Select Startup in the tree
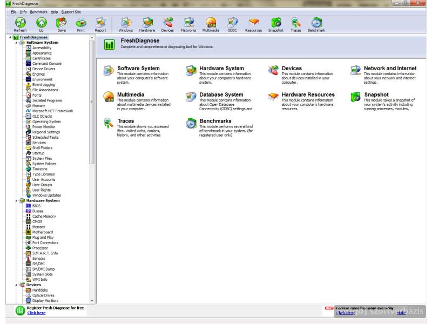The height and width of the screenshot is (324, 432). tap(38, 153)
